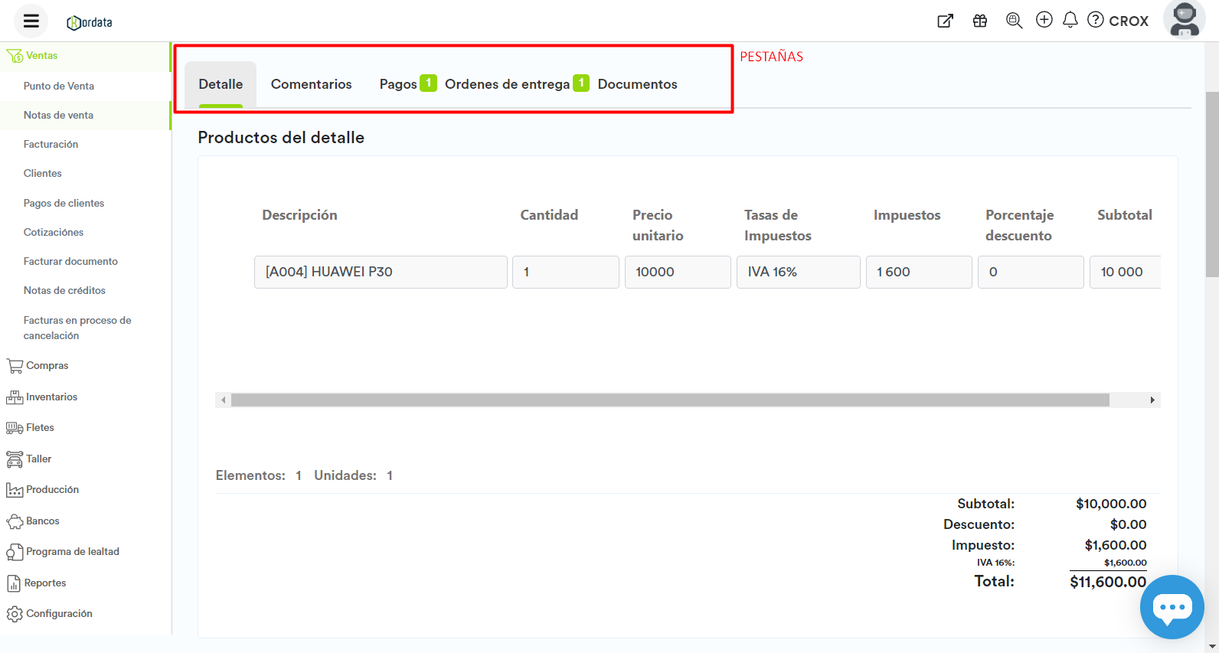Open the hamburger menu button
The width and height of the screenshot is (1219, 653).
point(31,21)
